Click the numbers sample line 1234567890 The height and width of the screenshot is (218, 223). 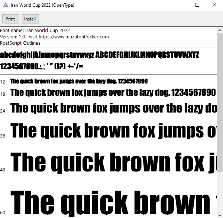click(41, 66)
